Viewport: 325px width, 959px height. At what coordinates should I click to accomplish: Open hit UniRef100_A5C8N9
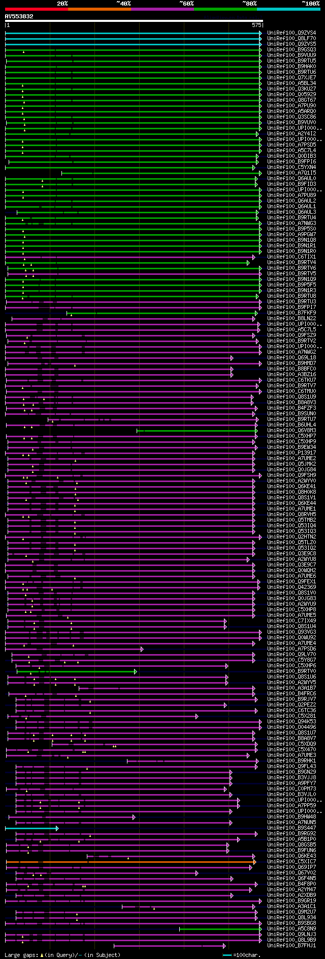(x=291, y=928)
